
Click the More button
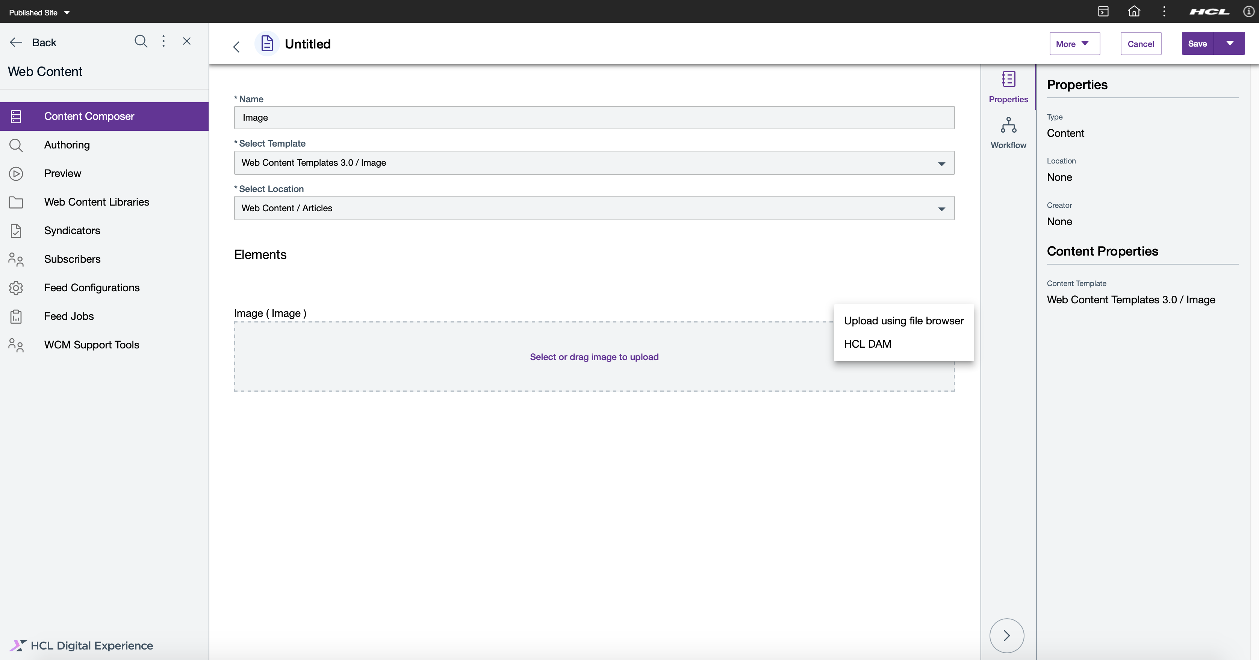(x=1074, y=43)
